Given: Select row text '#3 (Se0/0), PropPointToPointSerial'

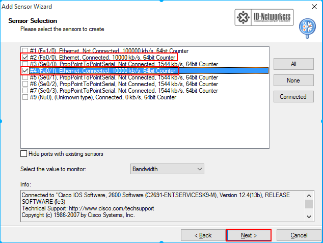Looking at the screenshot, I should click(x=124, y=64).
